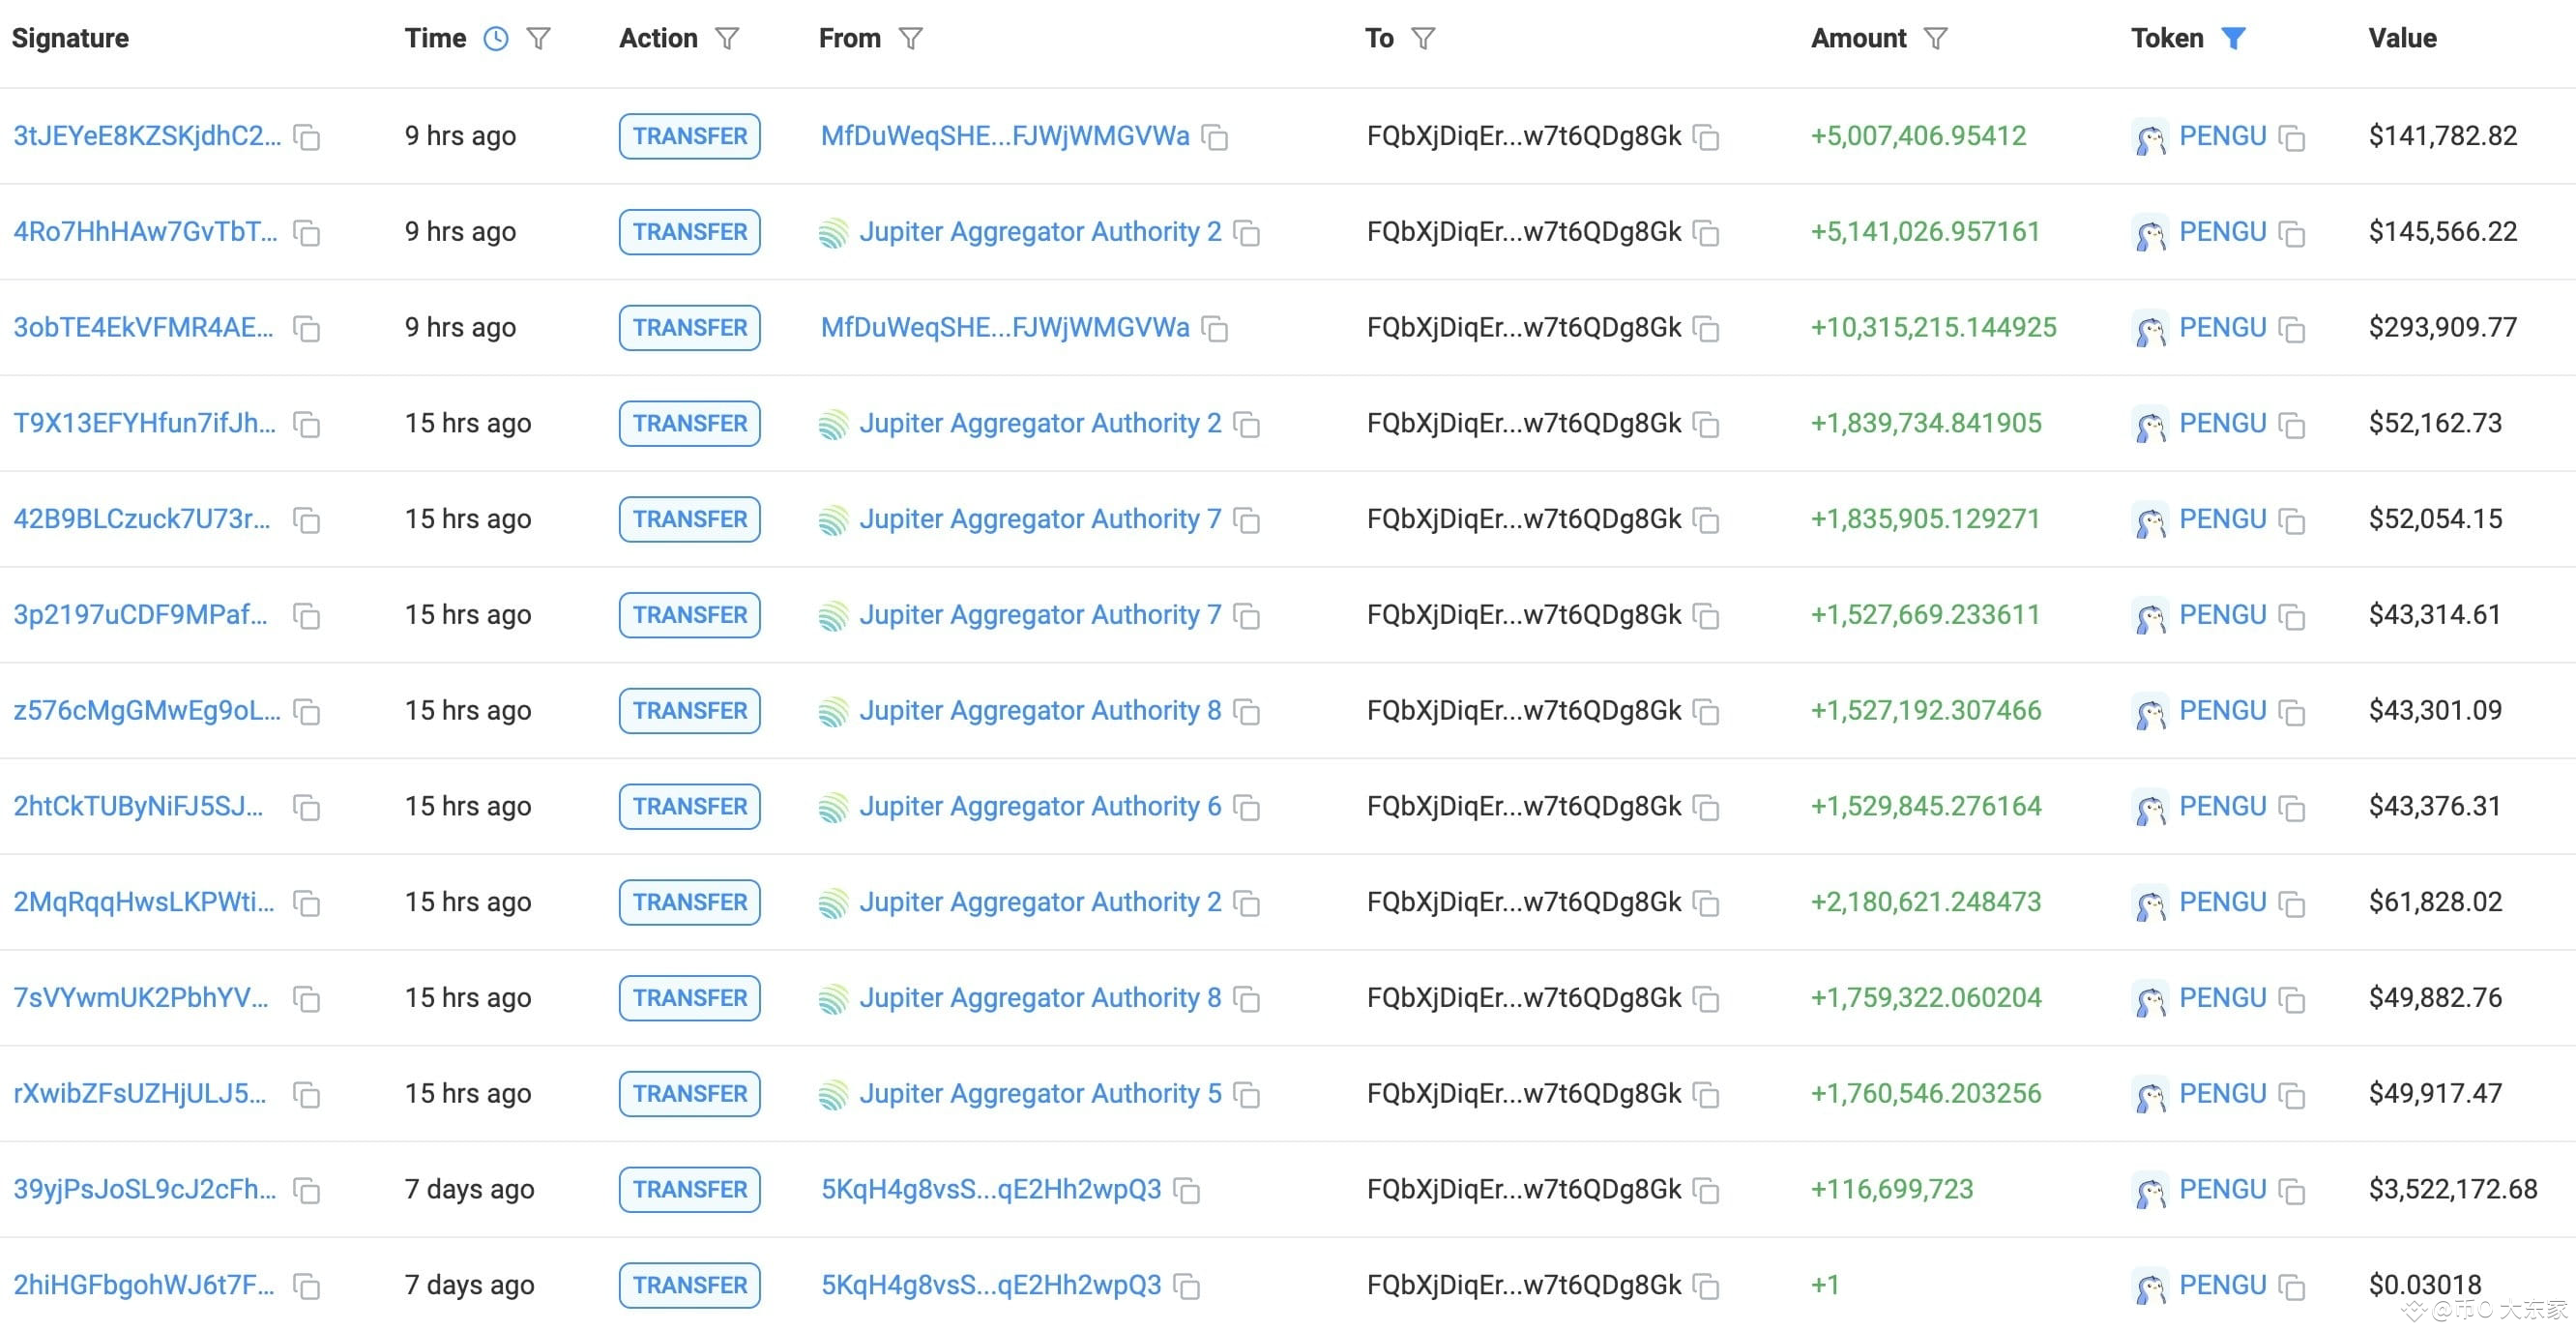Copy signature T9X13EFYHfun7ifJh...

(x=307, y=425)
